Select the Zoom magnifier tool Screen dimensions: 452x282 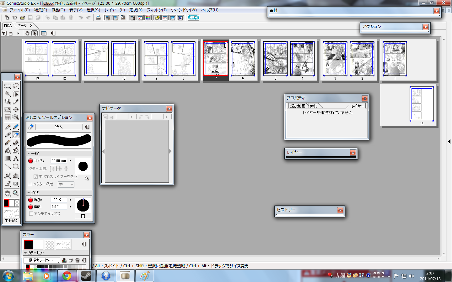coord(16,193)
